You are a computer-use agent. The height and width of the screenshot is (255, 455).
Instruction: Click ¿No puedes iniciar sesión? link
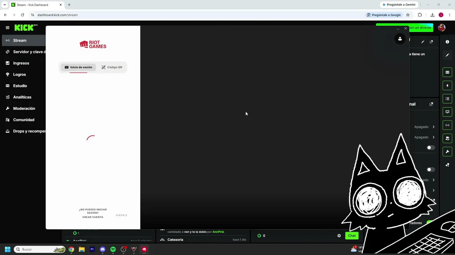(93, 211)
